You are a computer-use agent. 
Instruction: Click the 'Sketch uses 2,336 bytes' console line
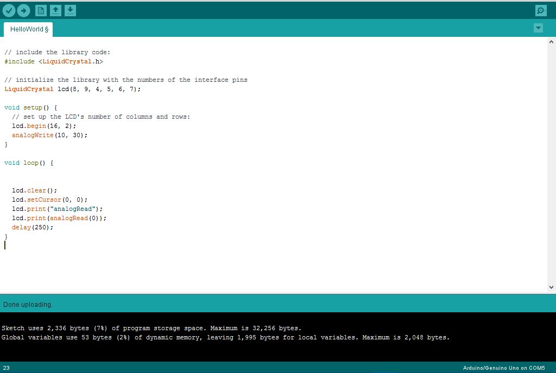click(151, 328)
